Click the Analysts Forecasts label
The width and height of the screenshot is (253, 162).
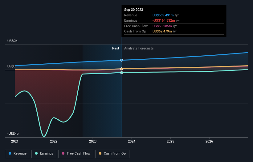(139, 49)
